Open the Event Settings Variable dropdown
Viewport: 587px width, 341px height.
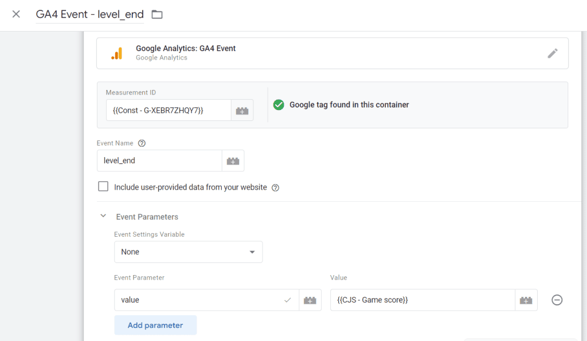(188, 252)
